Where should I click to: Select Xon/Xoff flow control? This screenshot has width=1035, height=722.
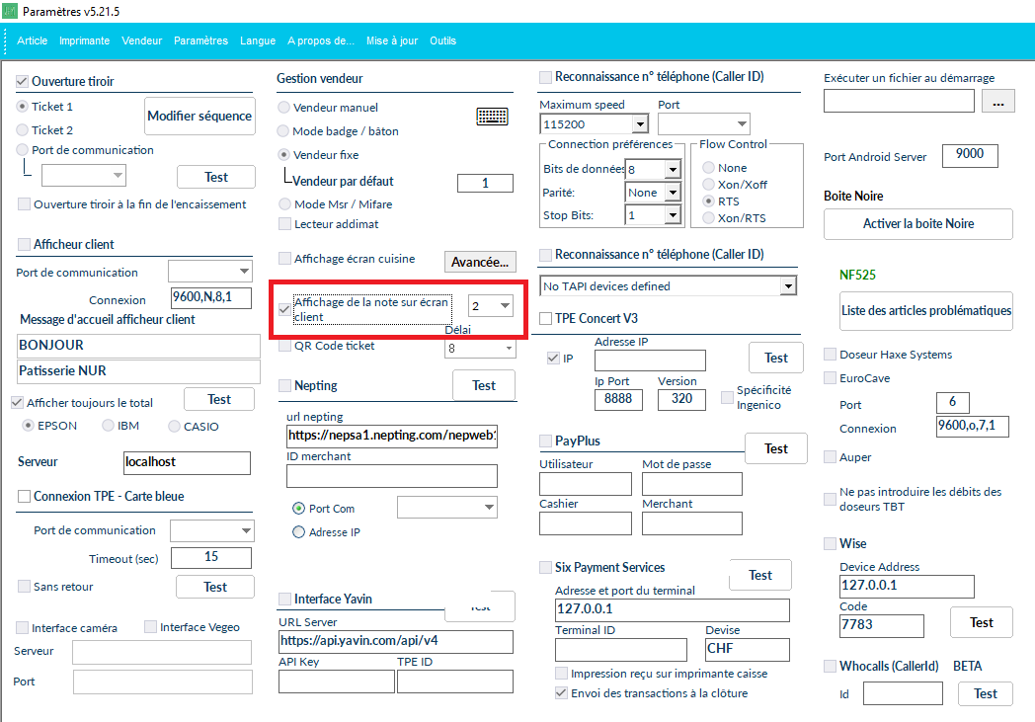708,184
